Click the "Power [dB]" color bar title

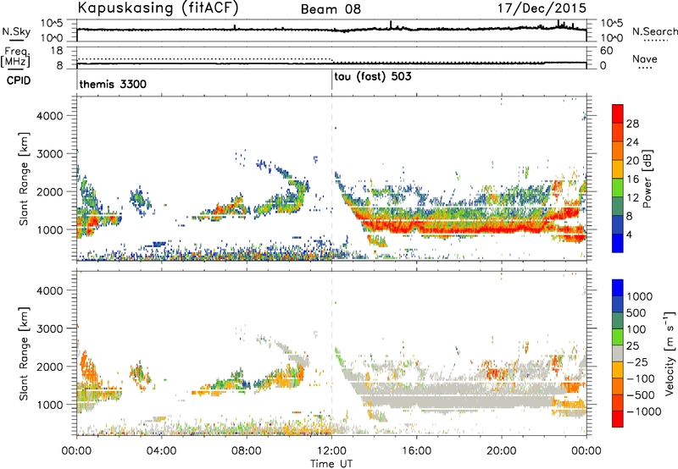point(647,179)
